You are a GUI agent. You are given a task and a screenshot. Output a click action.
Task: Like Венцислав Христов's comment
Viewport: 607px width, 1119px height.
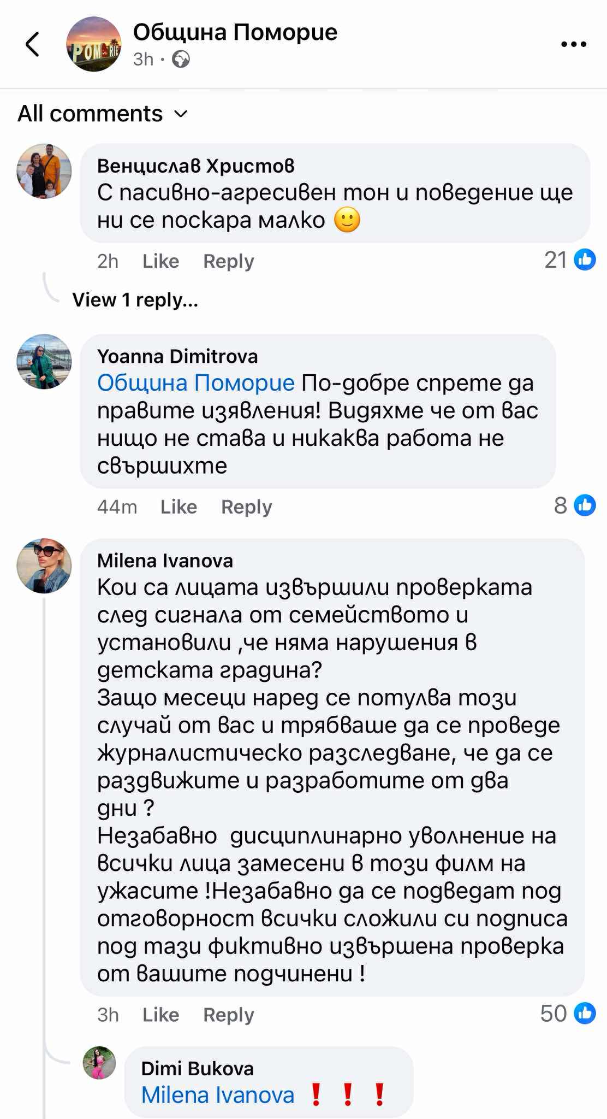coord(160,261)
